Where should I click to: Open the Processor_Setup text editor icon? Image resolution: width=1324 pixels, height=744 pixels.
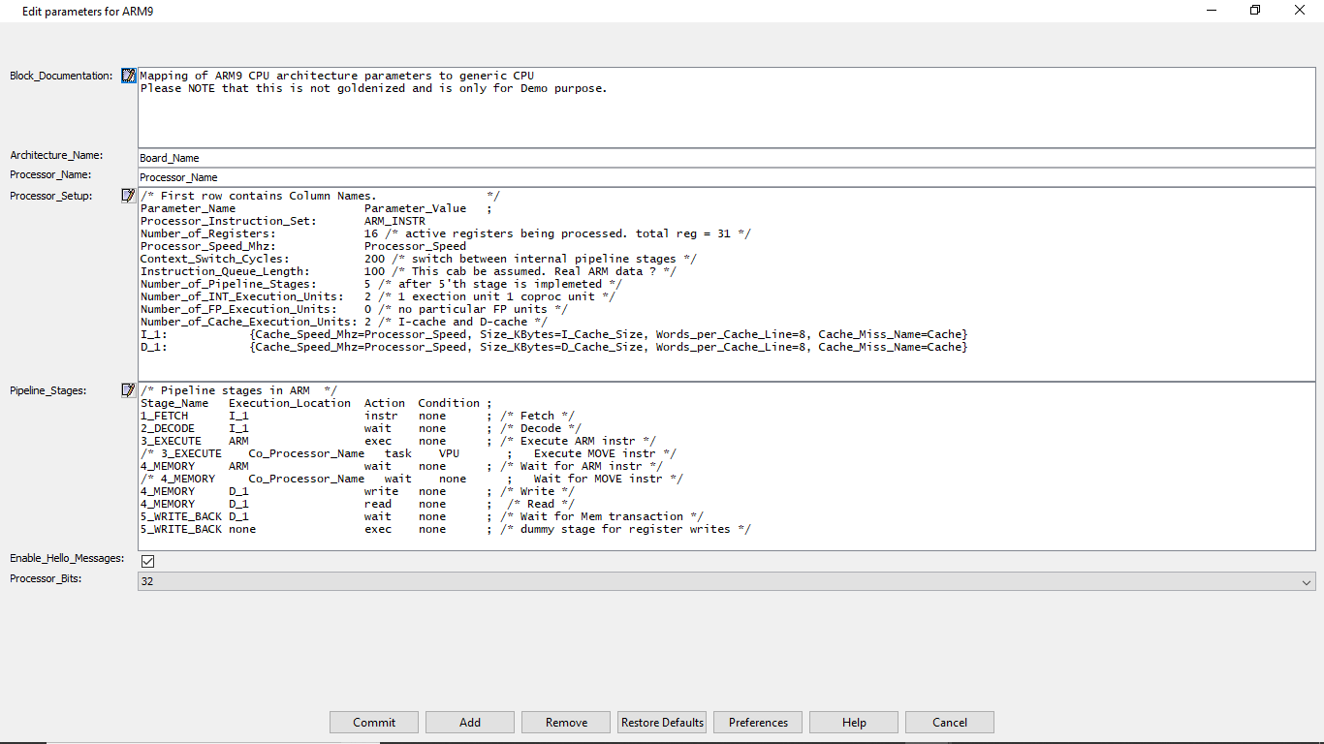128,196
